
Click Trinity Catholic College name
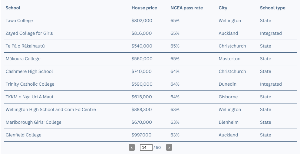coord(30,84)
